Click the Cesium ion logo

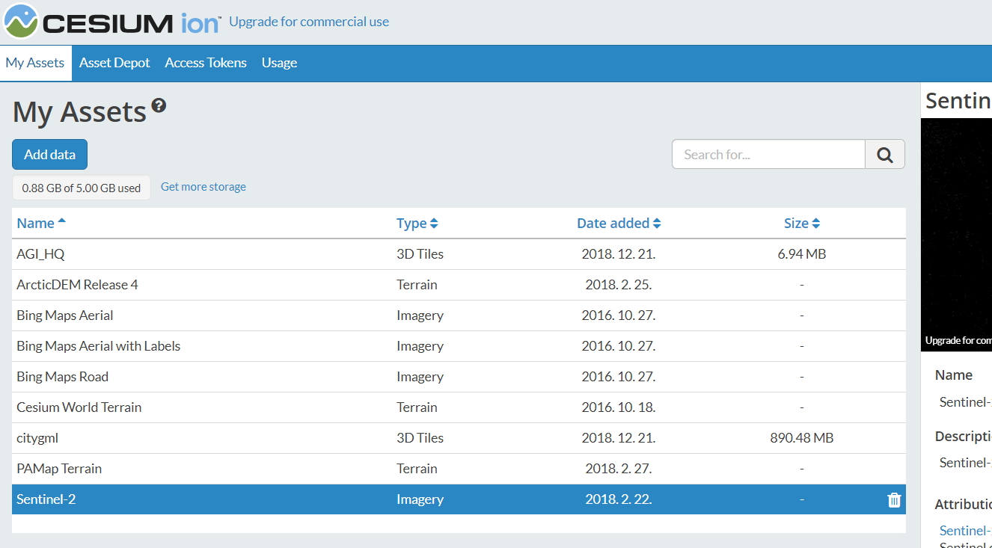[112, 22]
